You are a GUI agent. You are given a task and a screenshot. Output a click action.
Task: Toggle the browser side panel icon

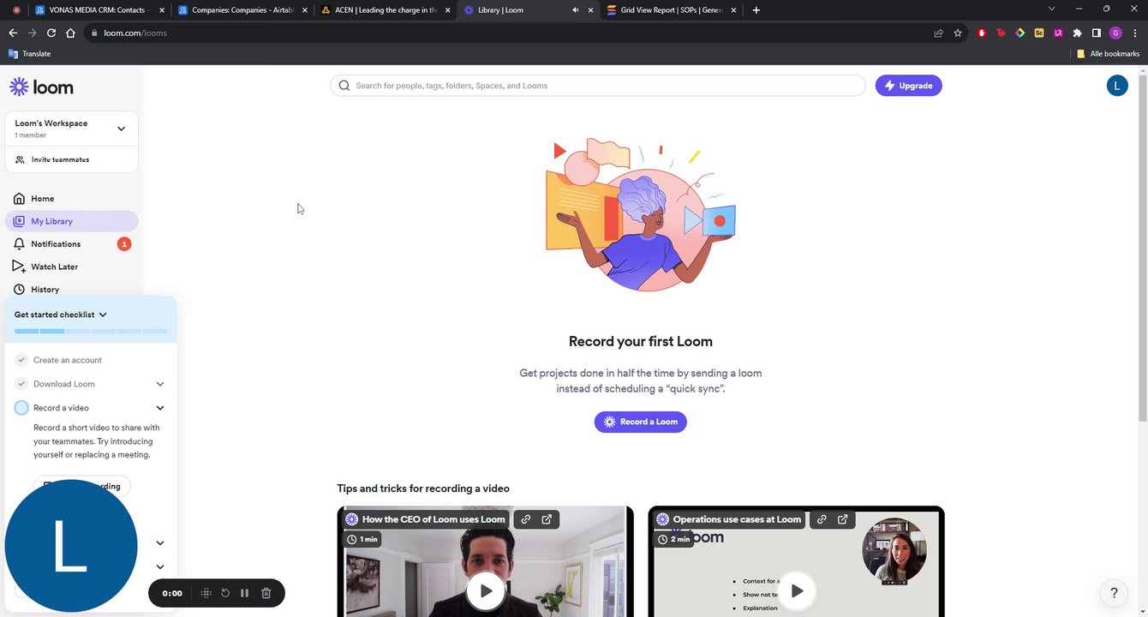[1096, 33]
